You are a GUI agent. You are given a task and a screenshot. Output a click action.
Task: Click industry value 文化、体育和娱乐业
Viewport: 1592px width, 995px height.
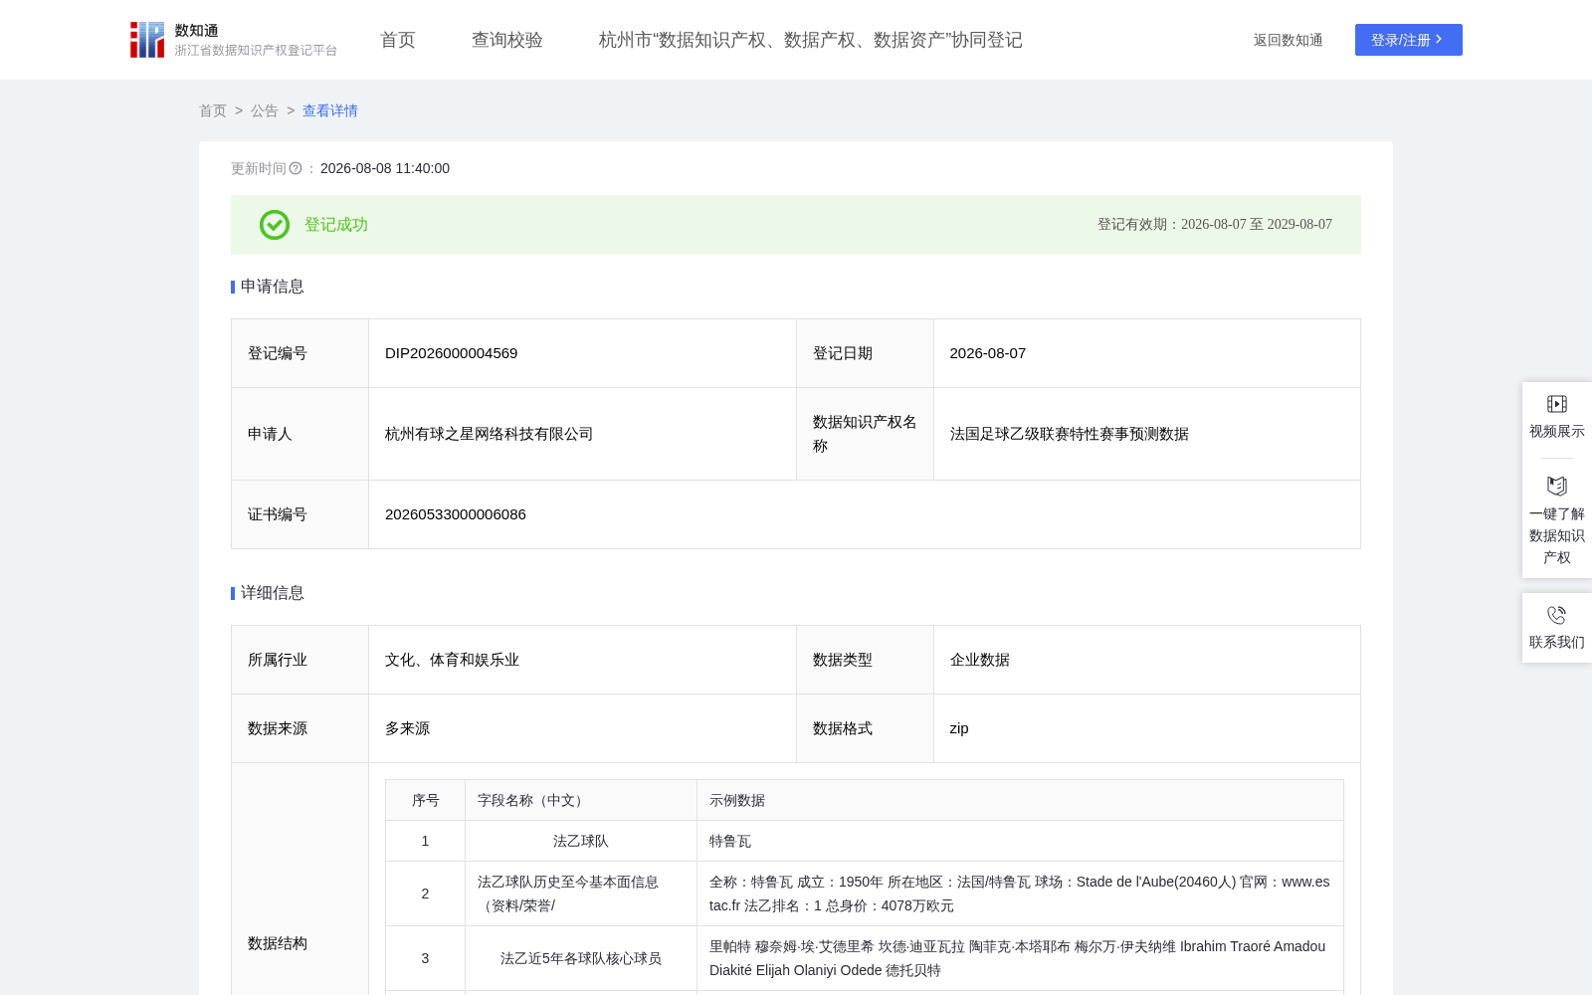(x=453, y=660)
